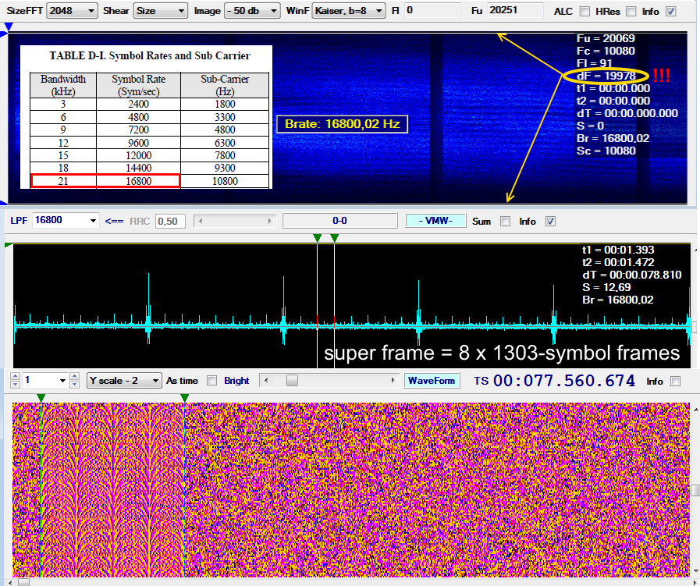Select the right green marker above the waveform
700x586 pixels.
coord(333,237)
